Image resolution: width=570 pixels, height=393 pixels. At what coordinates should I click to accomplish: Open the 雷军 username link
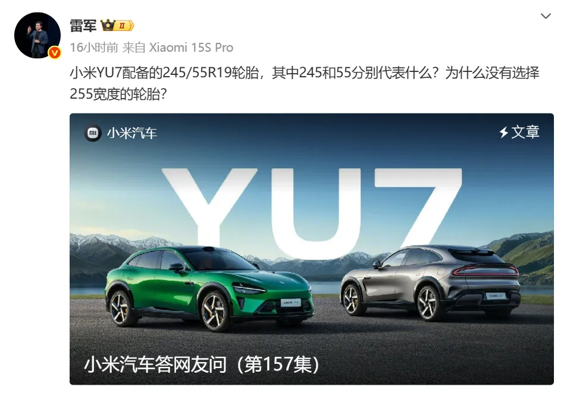(83, 26)
